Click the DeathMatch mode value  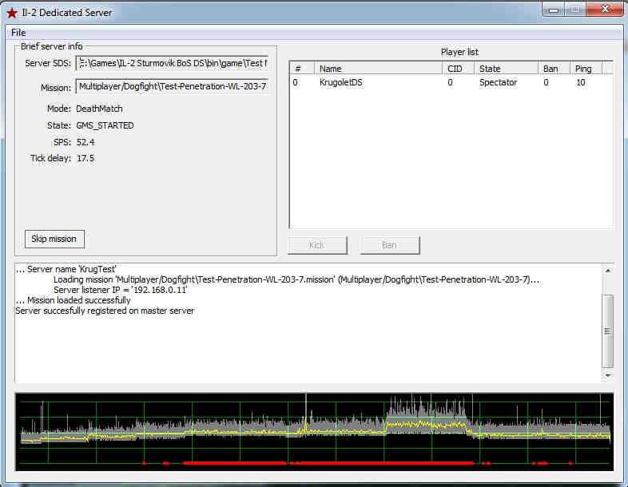[x=99, y=109]
